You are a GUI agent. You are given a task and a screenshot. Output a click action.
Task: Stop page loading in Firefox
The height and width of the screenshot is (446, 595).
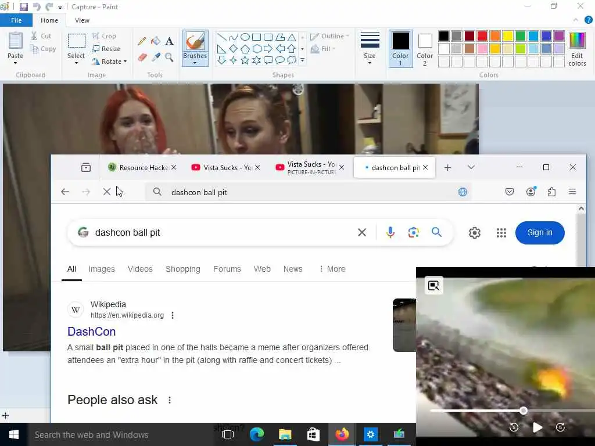coord(107,192)
